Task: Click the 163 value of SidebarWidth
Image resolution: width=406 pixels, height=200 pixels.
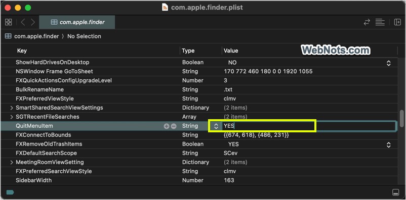Action: pos(229,180)
